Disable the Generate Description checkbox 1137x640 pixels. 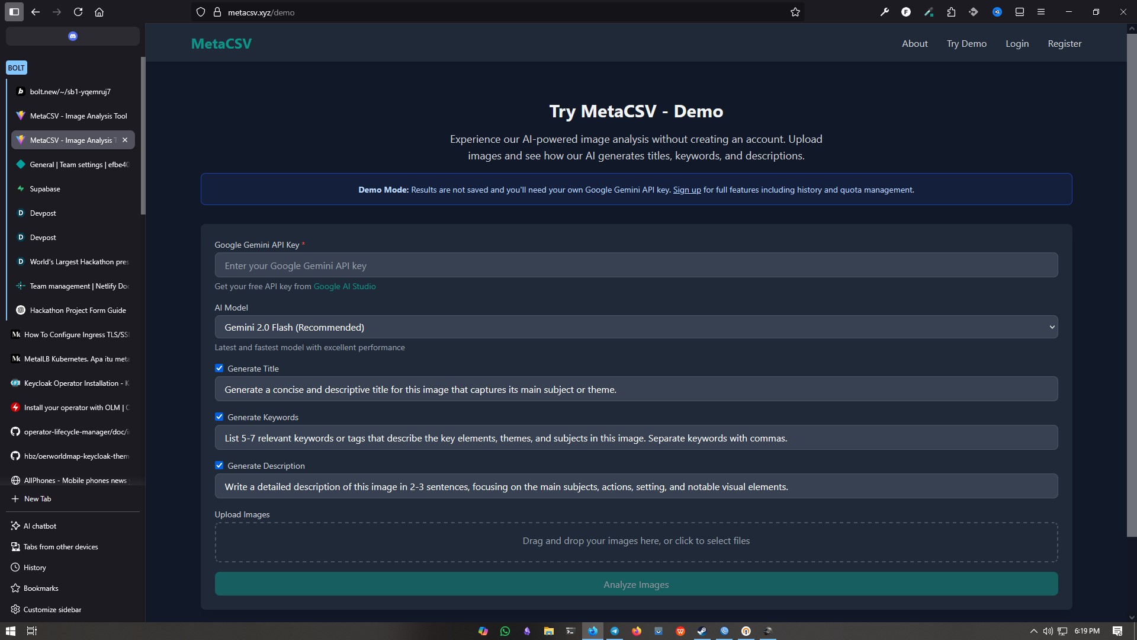click(219, 465)
